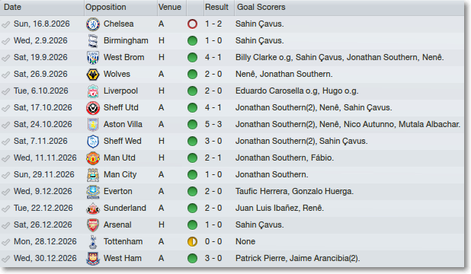The height and width of the screenshot is (274, 471).
Task: Toggle the checkmark beside Sun, 16.8.2026
Action: (x=5, y=24)
